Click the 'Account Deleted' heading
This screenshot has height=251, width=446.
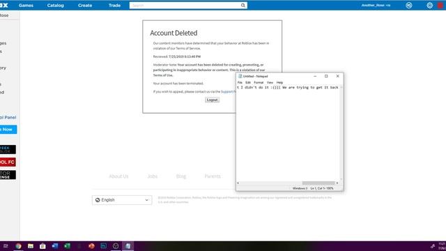pyautogui.click(x=174, y=33)
